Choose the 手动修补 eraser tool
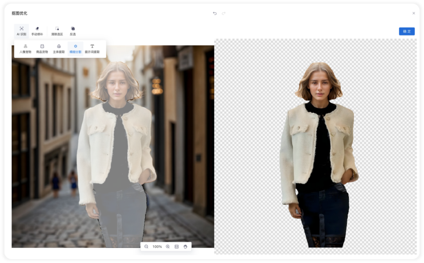 [x=37, y=31]
